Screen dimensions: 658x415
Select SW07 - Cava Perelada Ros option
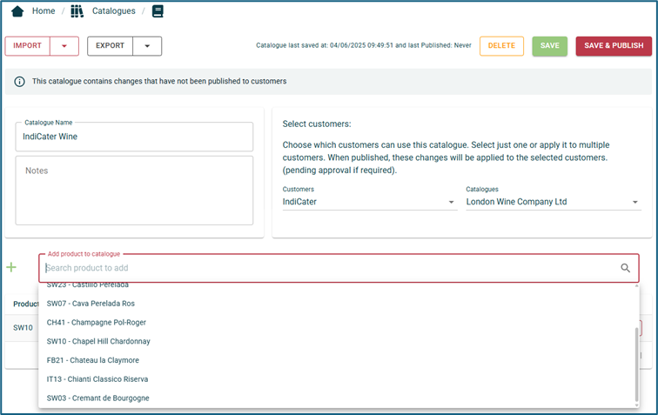[339, 304]
